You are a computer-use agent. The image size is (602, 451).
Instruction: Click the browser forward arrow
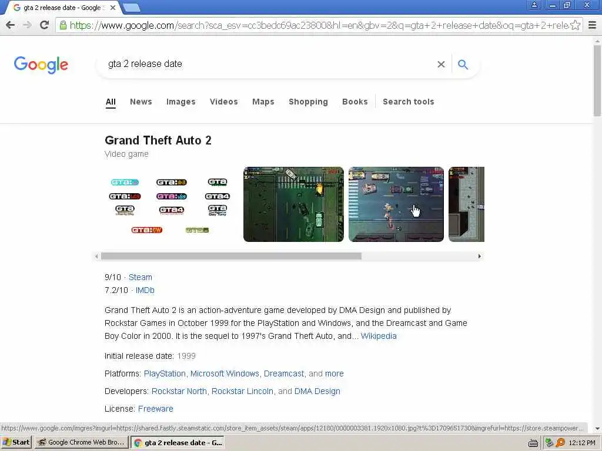coord(27,25)
